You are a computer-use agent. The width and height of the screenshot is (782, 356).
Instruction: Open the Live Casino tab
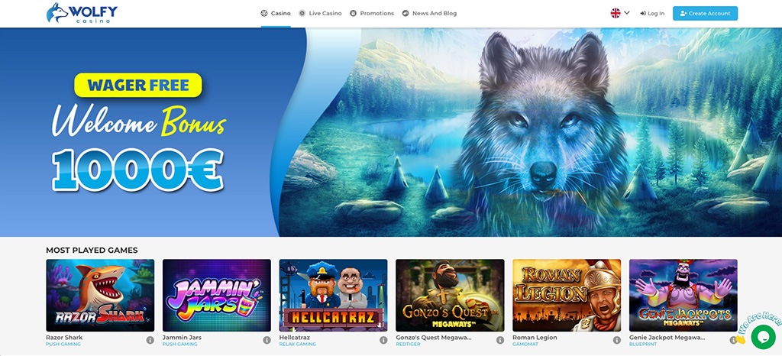click(320, 14)
